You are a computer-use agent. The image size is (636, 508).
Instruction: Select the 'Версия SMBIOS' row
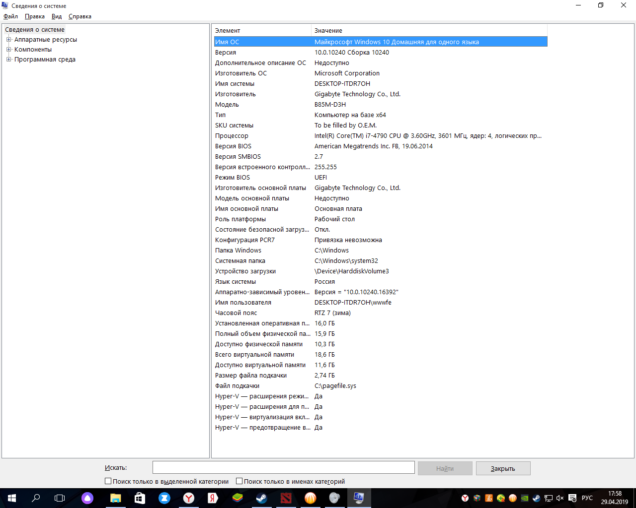[381, 156]
